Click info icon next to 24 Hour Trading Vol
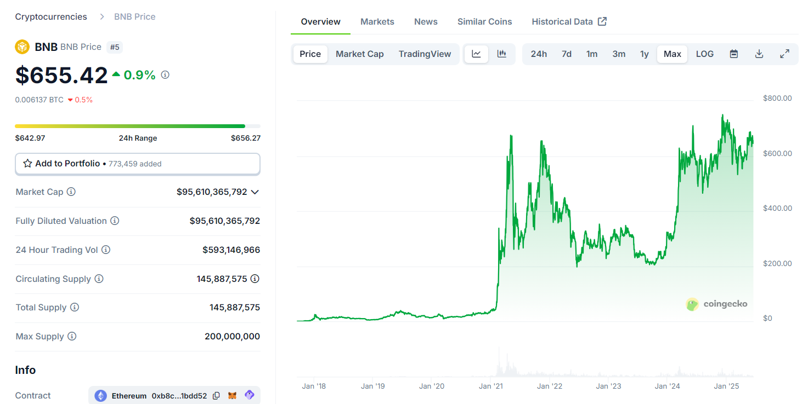This screenshot has width=808, height=404. point(106,250)
